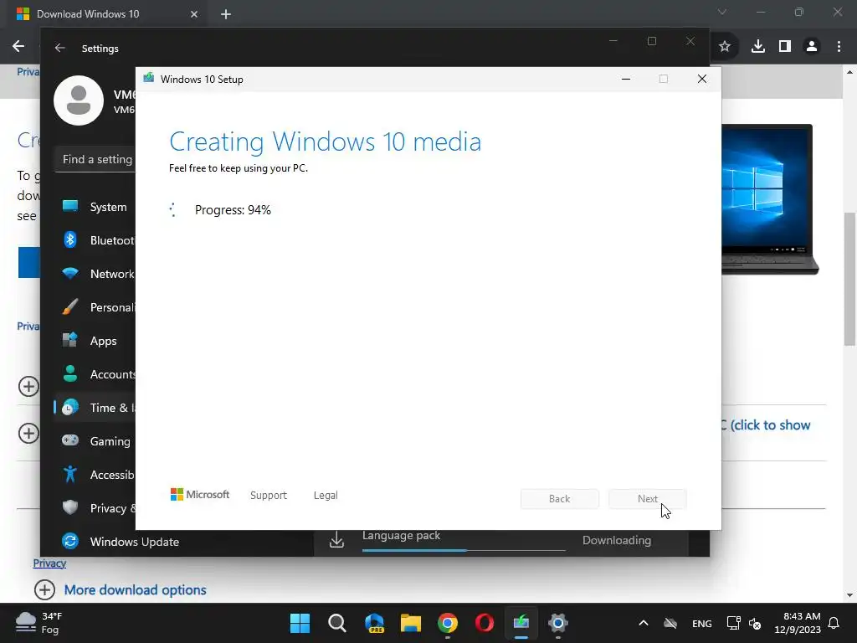This screenshot has width=857, height=643.
Task: Open the browser three-dot menu
Action: (x=839, y=47)
